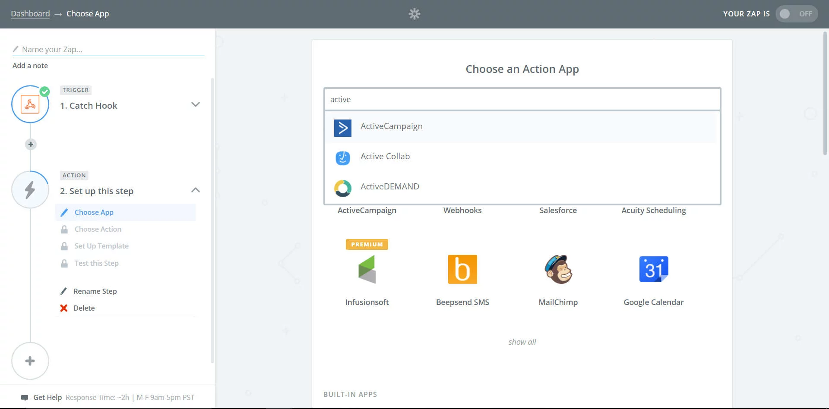This screenshot has height=409, width=829.
Task: Click the small plus between steps
Action: tap(31, 144)
